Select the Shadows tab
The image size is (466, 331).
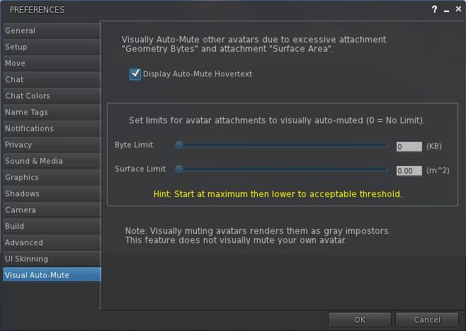tap(51, 193)
